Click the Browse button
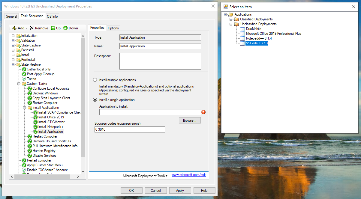This screenshot has width=361, height=199. pyautogui.click(x=189, y=120)
